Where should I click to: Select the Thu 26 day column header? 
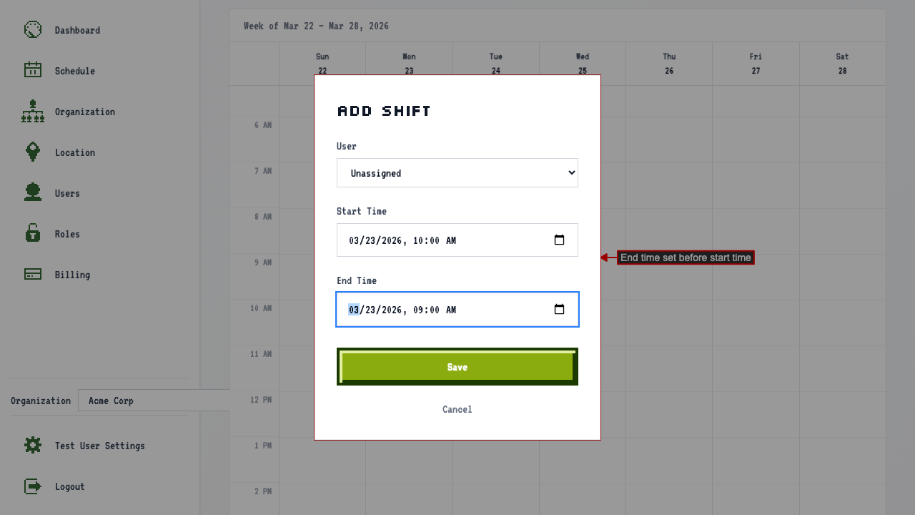click(x=669, y=64)
